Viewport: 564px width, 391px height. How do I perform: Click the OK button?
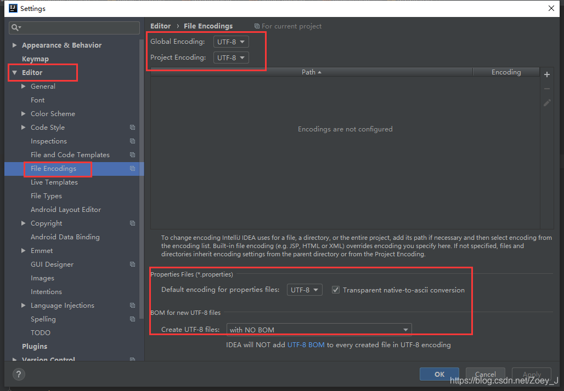point(439,374)
